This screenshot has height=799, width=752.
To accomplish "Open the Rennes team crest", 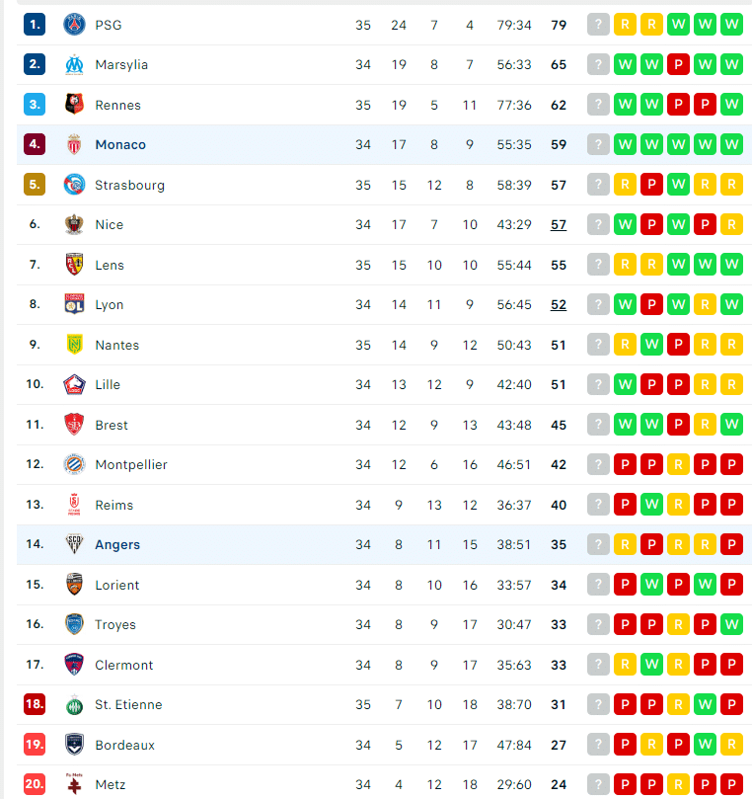I will pos(74,105).
